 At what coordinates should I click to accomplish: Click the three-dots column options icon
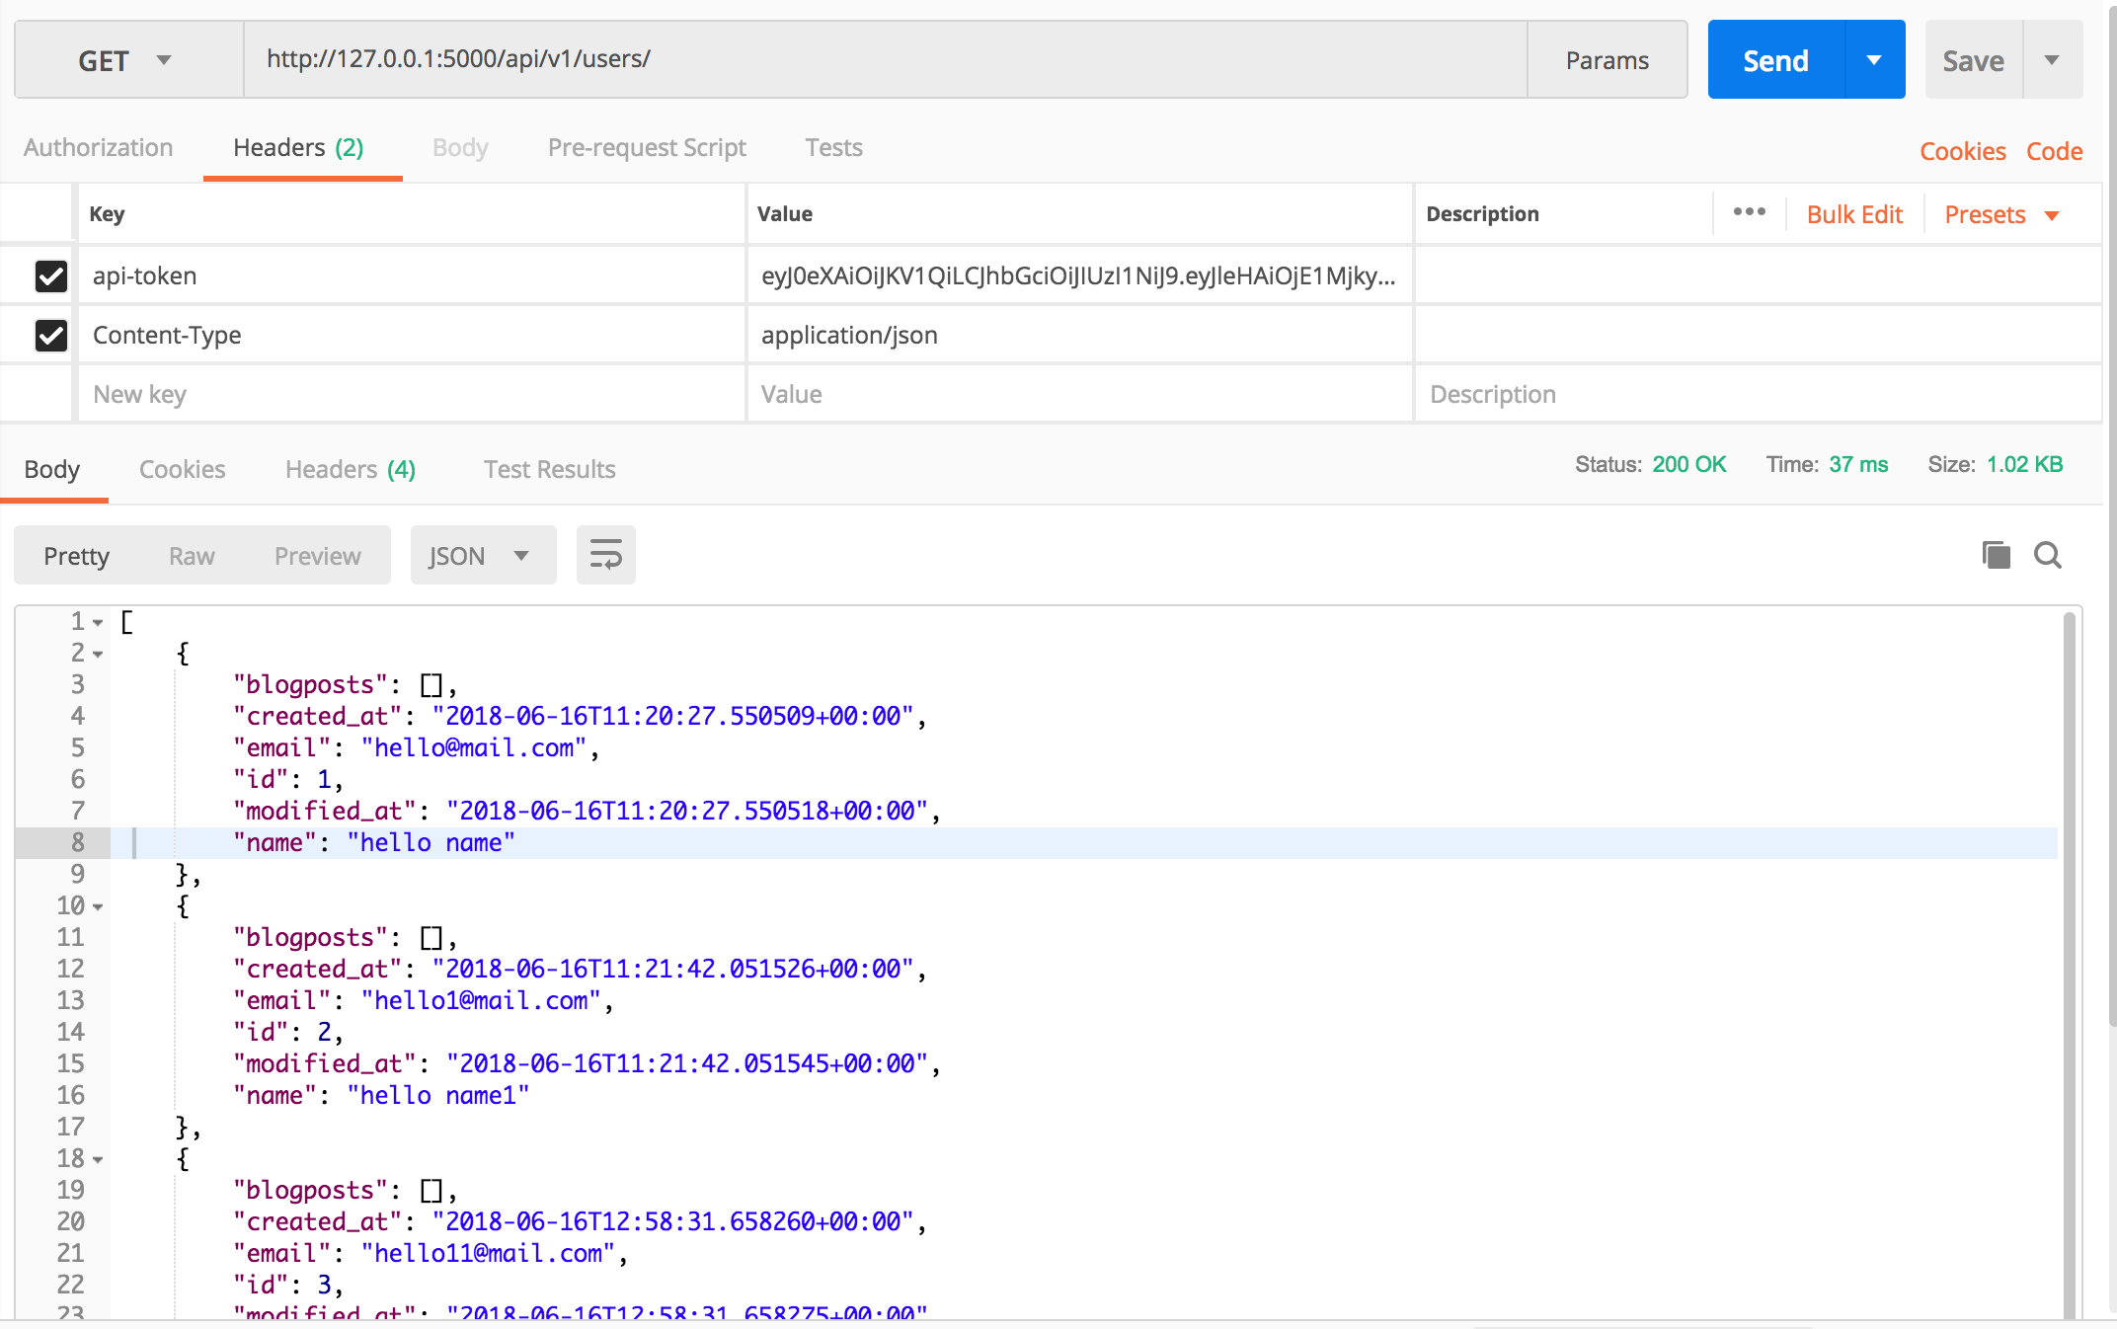tap(1749, 212)
